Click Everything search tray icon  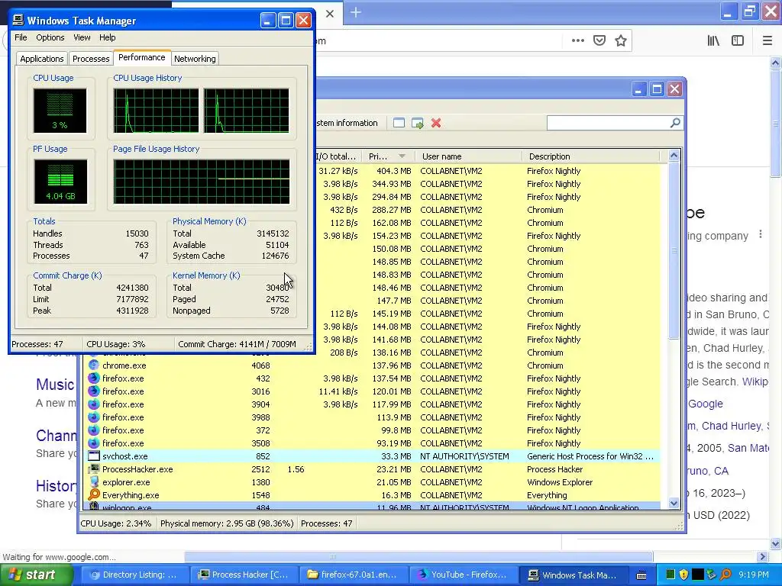pyautogui.click(x=725, y=575)
